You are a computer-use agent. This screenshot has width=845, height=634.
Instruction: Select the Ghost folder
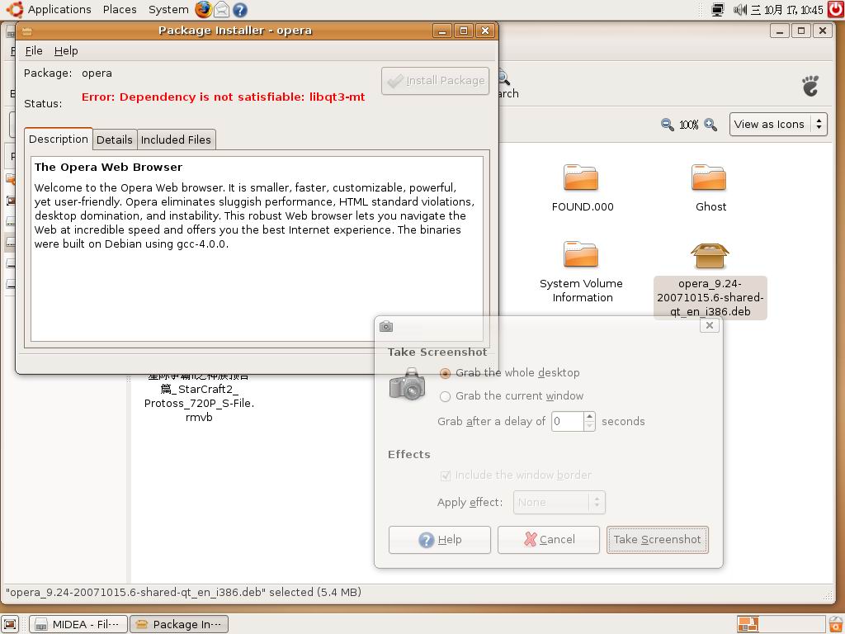(710, 188)
